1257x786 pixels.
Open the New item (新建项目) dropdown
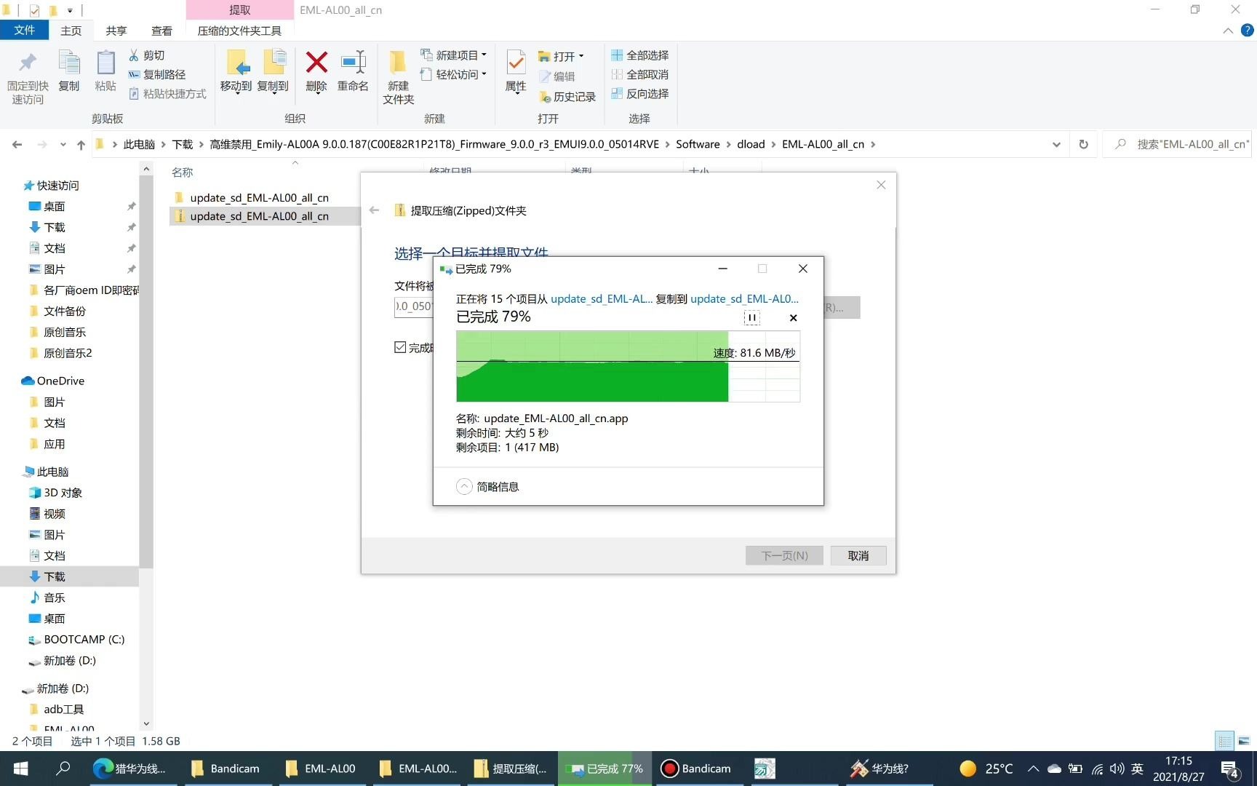pos(453,55)
